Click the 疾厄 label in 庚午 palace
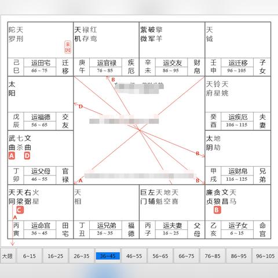This screenshot has width=278, height=278. tap(131, 67)
